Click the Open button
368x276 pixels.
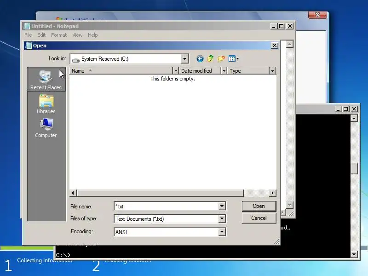coord(259,206)
